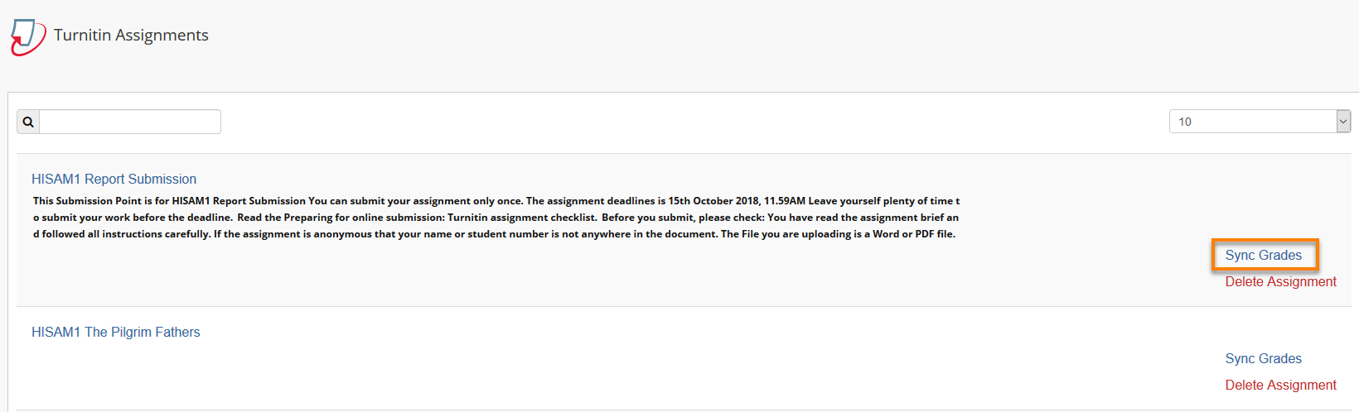Sync Grades for HISAM1 Report Submission
Viewport: 1359px width, 412px height.
coord(1264,255)
